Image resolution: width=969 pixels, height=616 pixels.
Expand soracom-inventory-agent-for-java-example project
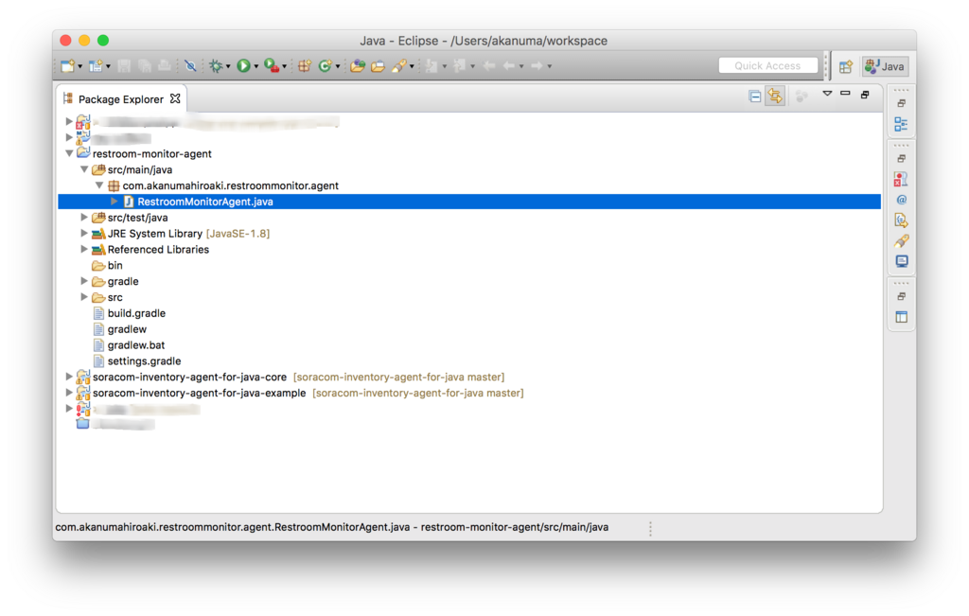tap(69, 393)
